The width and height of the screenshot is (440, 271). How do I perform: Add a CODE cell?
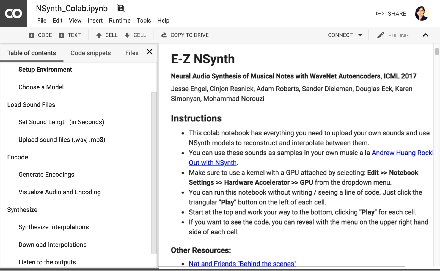point(40,35)
